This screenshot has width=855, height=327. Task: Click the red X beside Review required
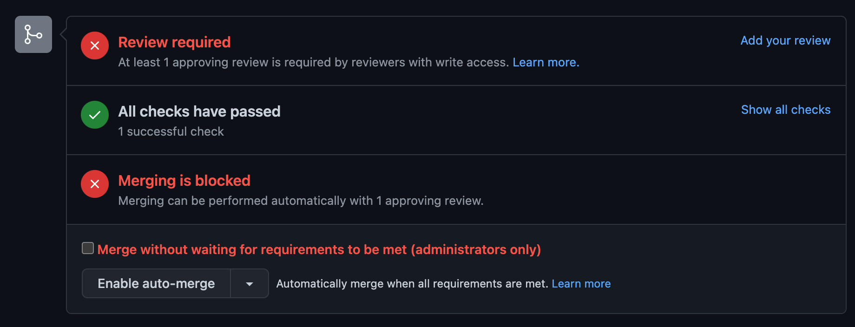[x=94, y=46]
